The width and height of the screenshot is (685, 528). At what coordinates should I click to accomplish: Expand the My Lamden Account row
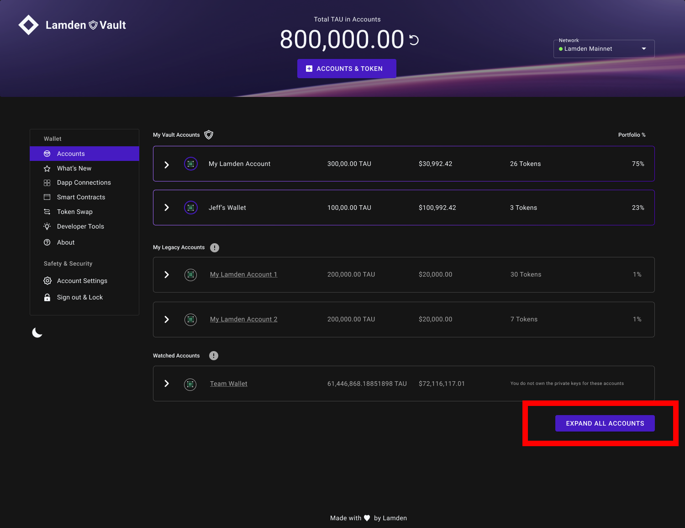coord(167,165)
